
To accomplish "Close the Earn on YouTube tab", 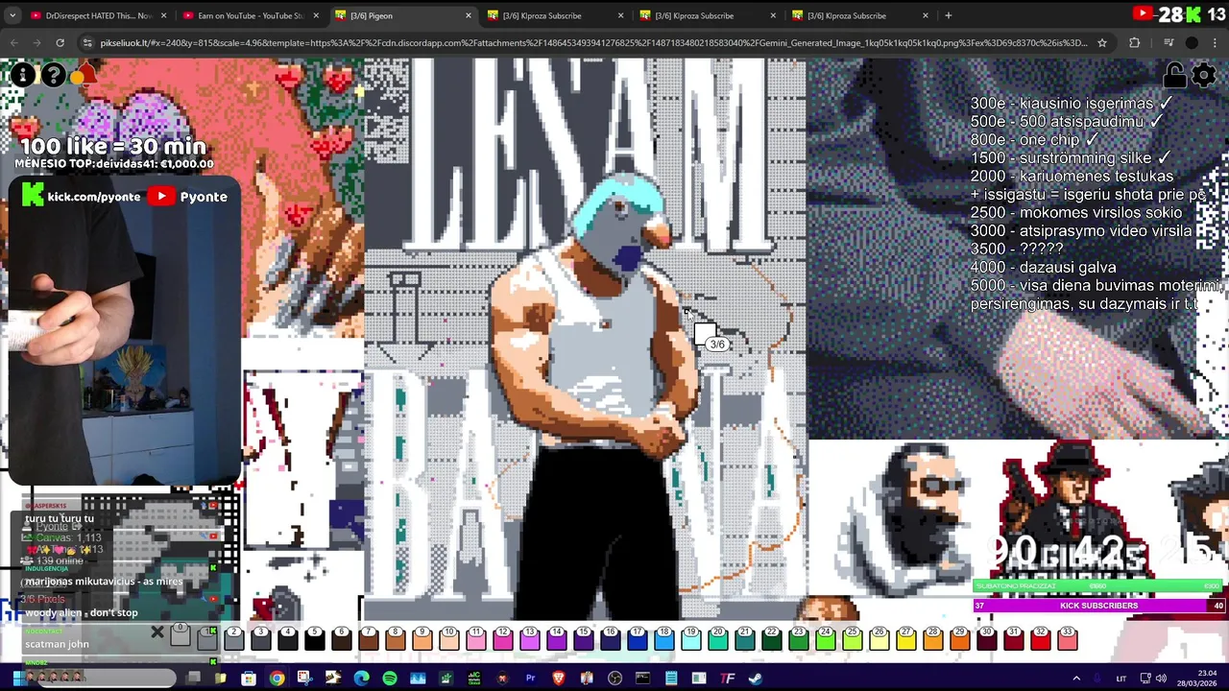I will [x=316, y=15].
